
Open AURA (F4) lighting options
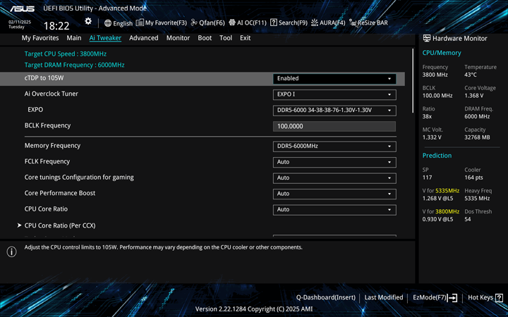[x=328, y=23]
